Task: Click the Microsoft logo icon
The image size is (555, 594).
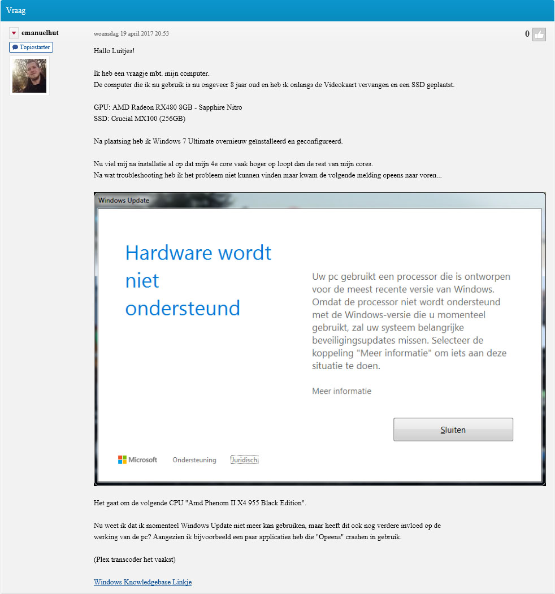Action: 122,460
